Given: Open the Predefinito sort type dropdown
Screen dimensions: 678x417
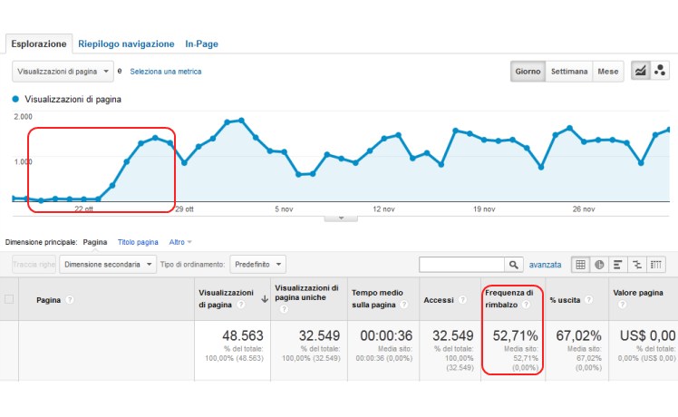Looking at the screenshot, I should [x=257, y=265].
